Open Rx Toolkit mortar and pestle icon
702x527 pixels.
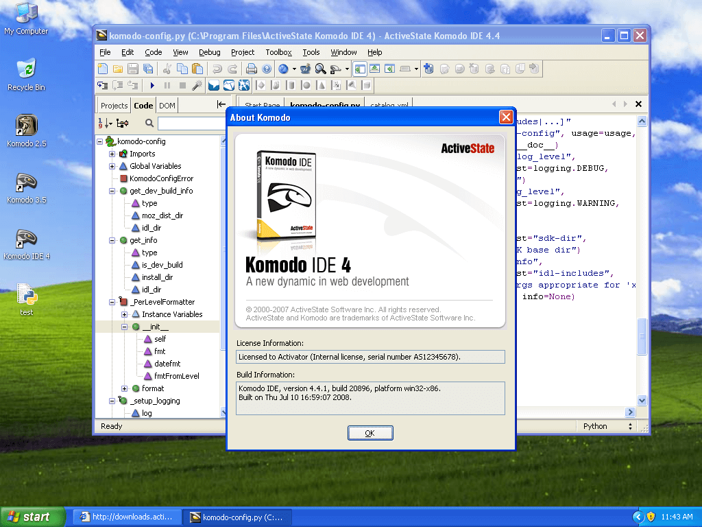305,69
